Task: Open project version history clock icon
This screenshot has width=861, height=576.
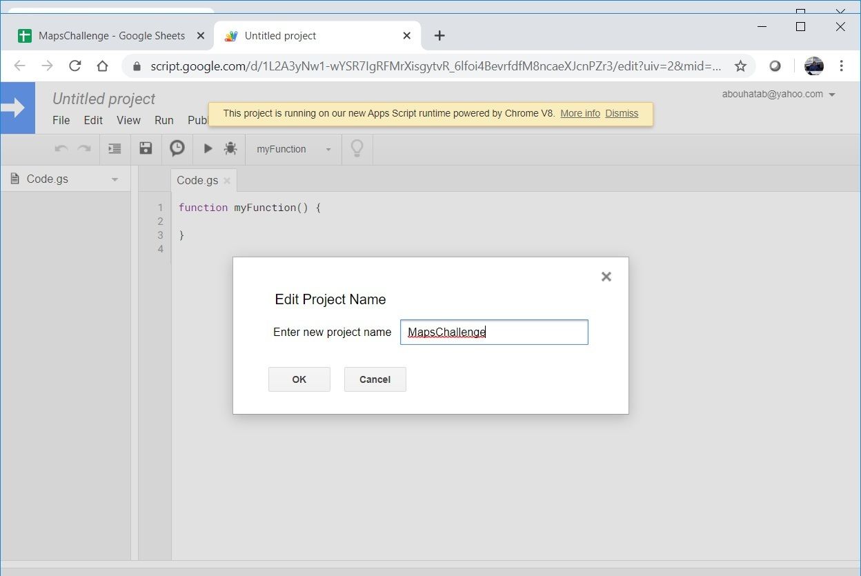Action: point(177,148)
